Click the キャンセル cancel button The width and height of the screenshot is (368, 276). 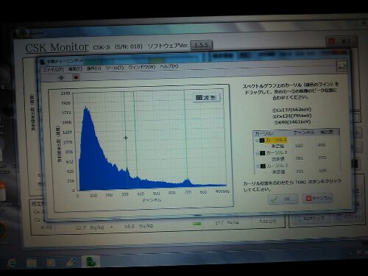318,198
